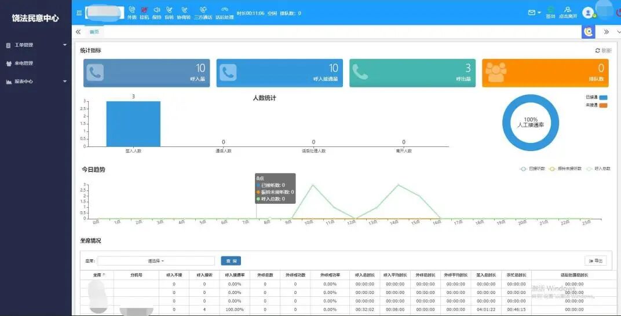Image resolution: width=621 pixels, height=316 pixels.
Task: Click the 挂机 hang up icon
Action: [144, 10]
